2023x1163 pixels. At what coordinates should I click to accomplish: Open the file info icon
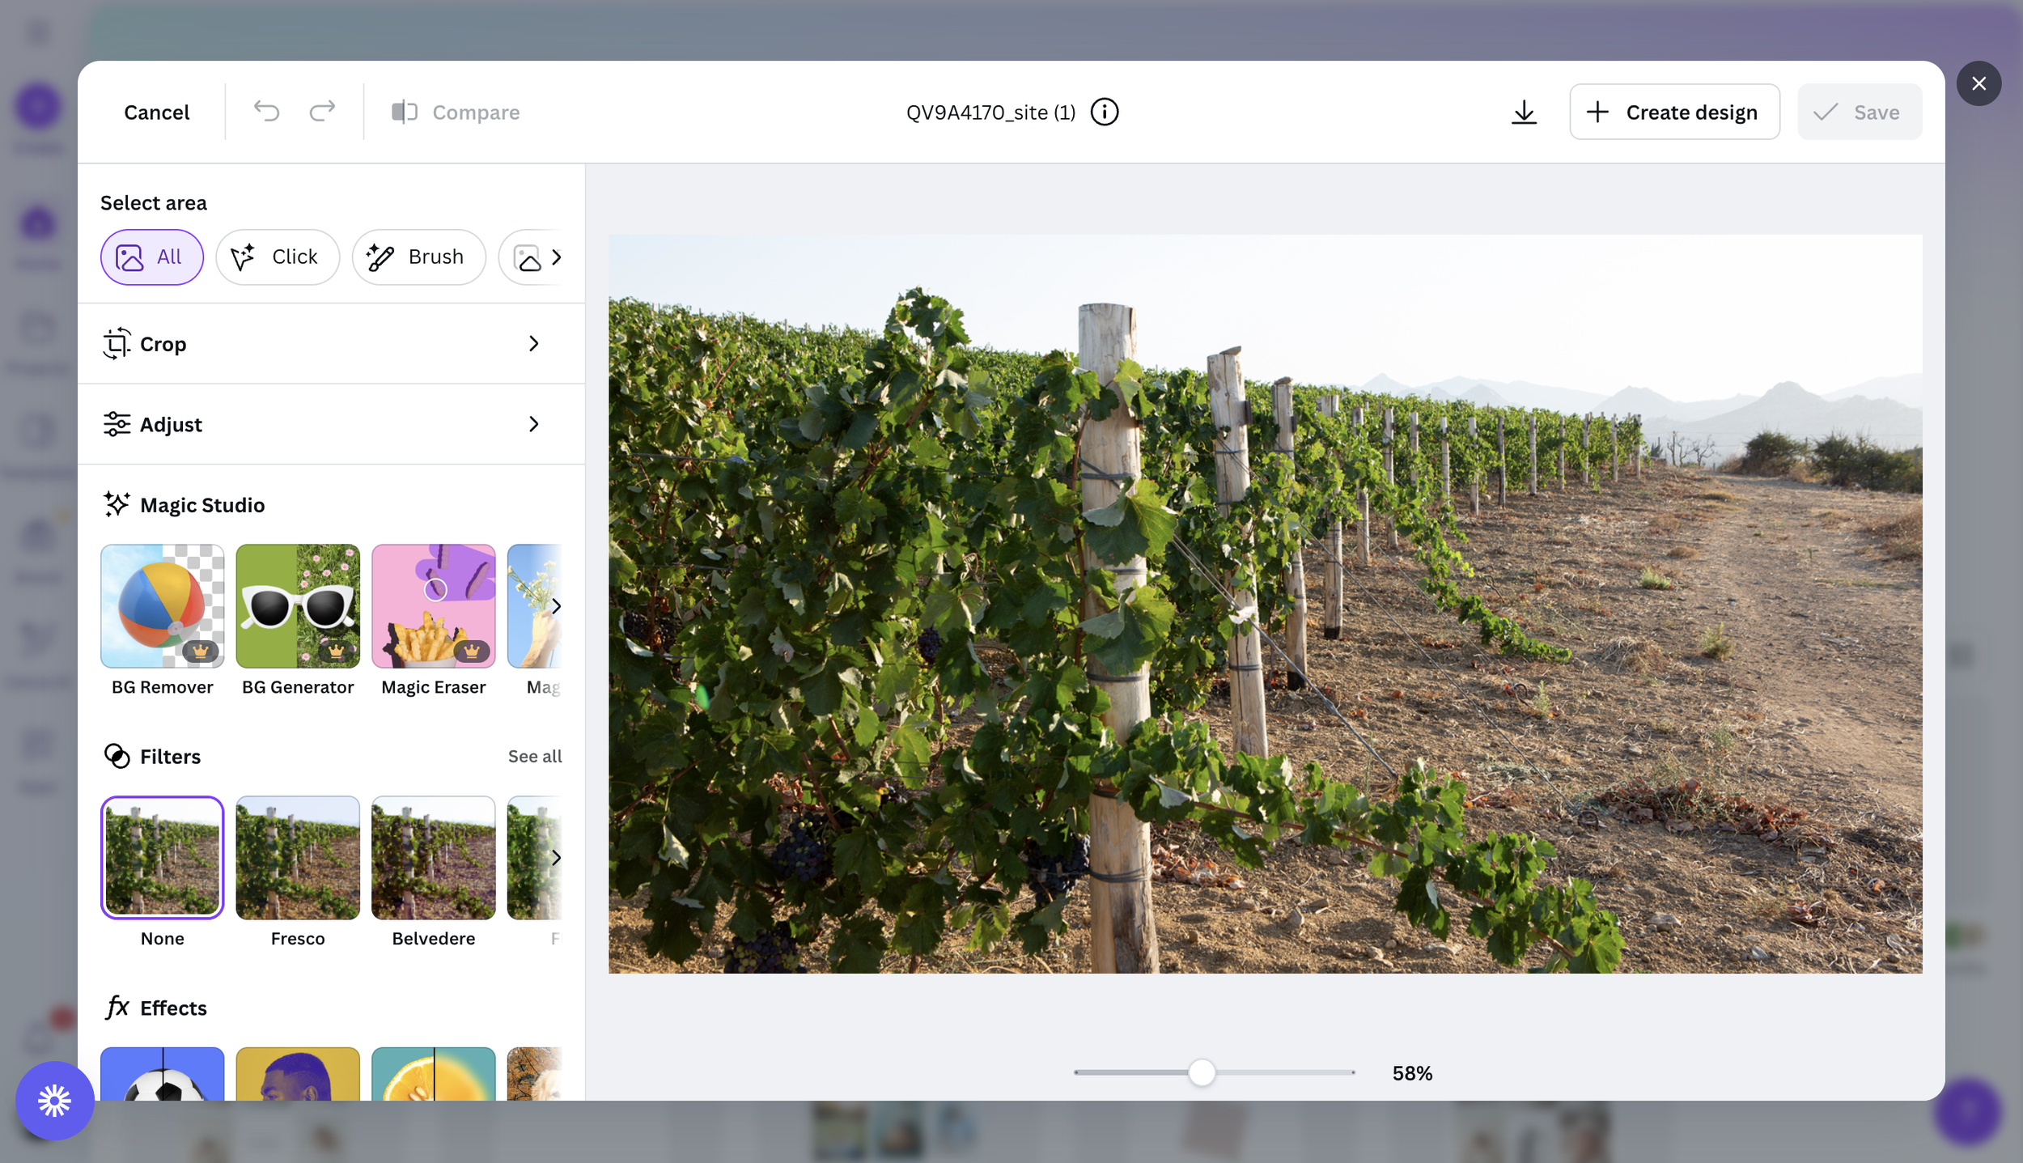pos(1105,112)
